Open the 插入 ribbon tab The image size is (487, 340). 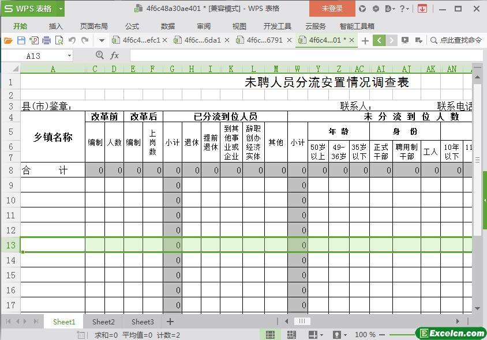pos(56,26)
